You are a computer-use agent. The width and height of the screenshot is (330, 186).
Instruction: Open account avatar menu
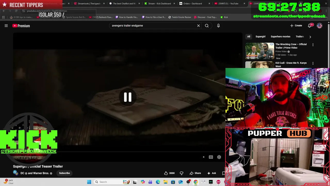(x=319, y=26)
